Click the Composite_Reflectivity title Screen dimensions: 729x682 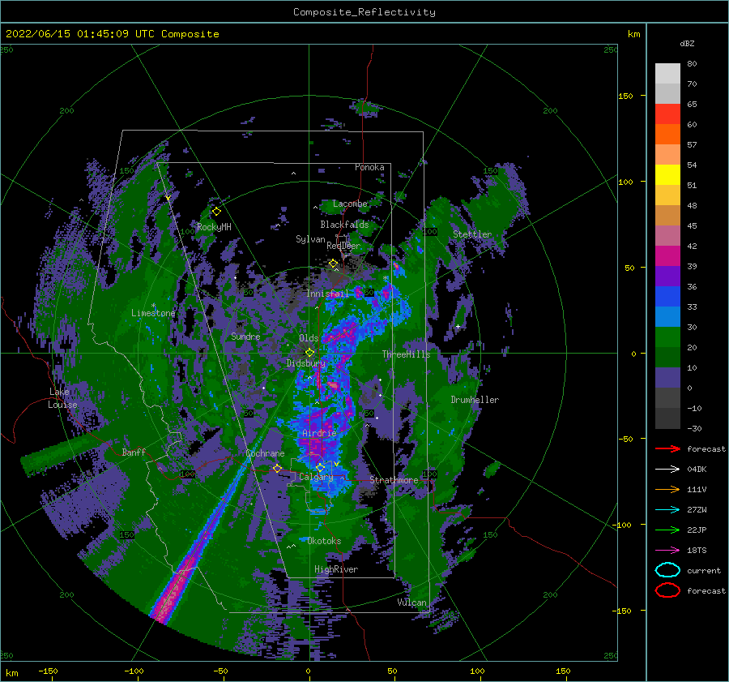pos(364,12)
